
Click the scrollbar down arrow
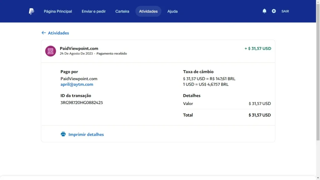tap(318, 178)
